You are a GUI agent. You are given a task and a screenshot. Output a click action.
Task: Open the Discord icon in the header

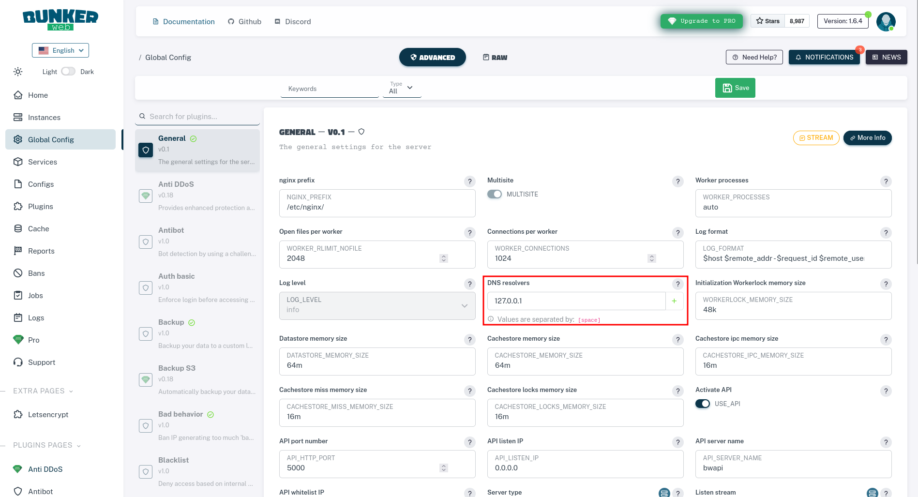[x=277, y=21]
